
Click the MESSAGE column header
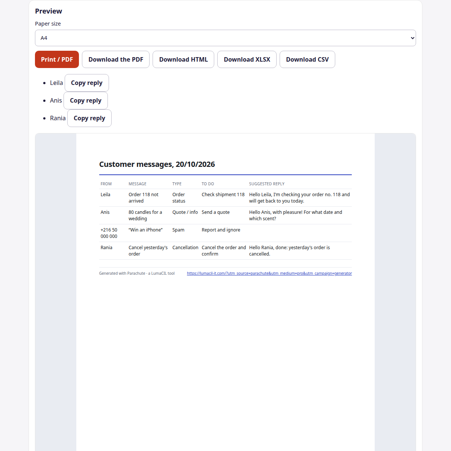pos(138,184)
